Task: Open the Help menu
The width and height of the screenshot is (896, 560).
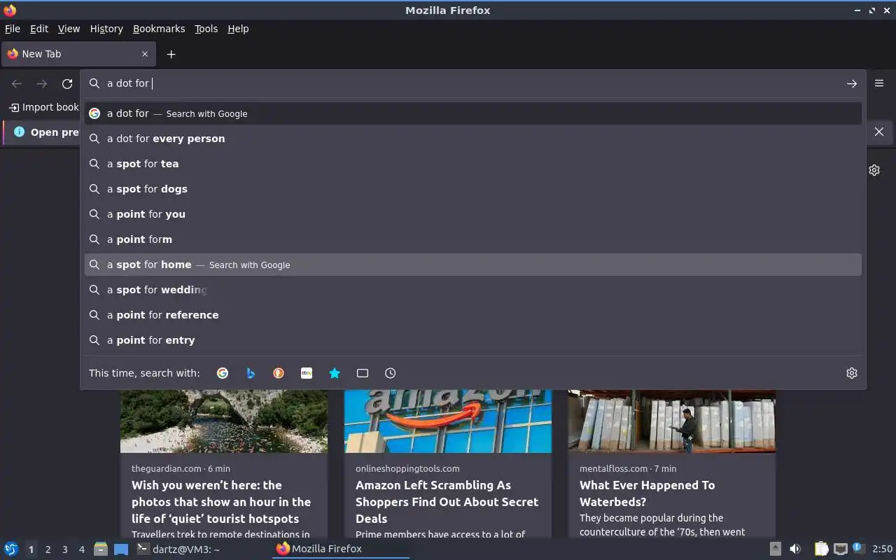Action: click(238, 29)
